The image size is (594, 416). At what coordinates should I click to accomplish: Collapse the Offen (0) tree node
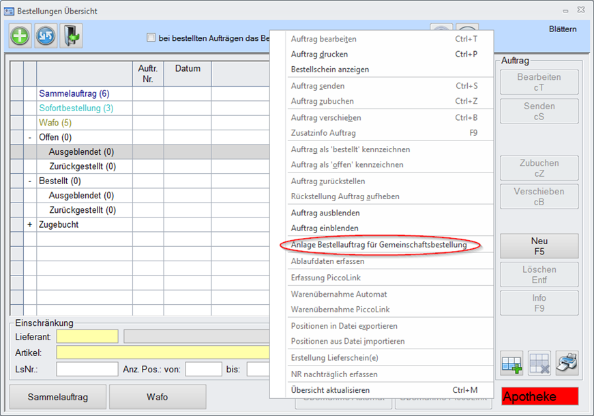click(30, 138)
